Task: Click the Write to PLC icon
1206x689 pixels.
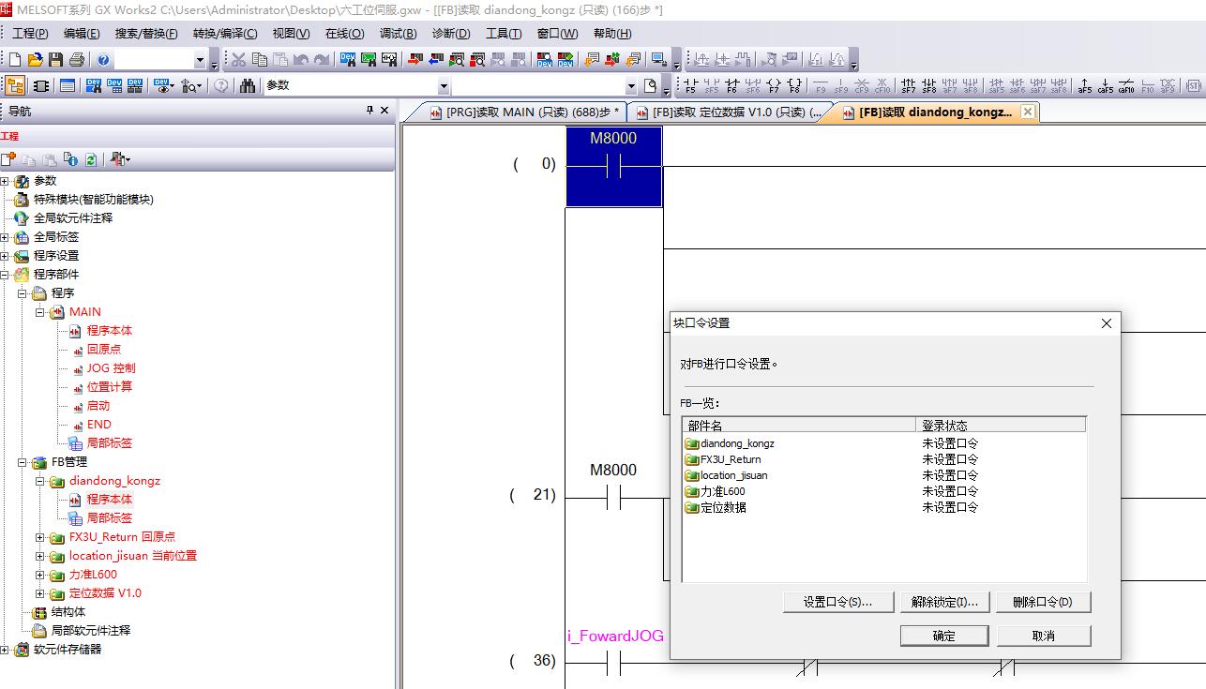Action: (x=435, y=60)
